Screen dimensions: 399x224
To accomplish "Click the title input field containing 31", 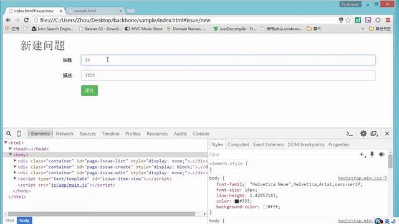I will 228,60.
